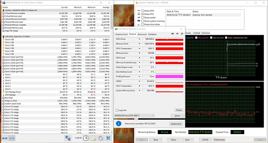Click lightning icon beside Core 0 VID
Image resolution: width=268 pixels, height=143 pixels.
(x=3, y=39)
